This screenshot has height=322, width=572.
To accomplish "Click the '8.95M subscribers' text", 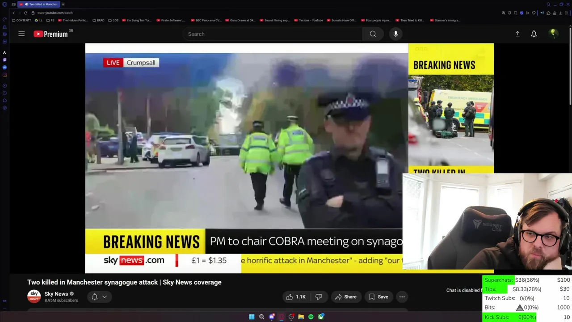I will pos(61,301).
